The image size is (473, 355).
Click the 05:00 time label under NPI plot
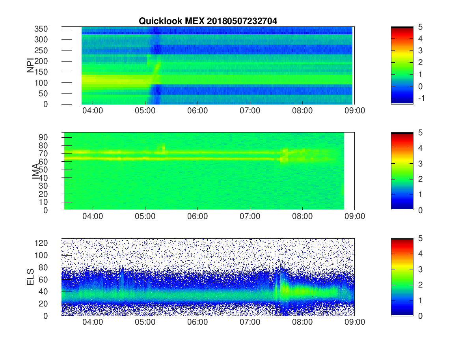coord(145,111)
